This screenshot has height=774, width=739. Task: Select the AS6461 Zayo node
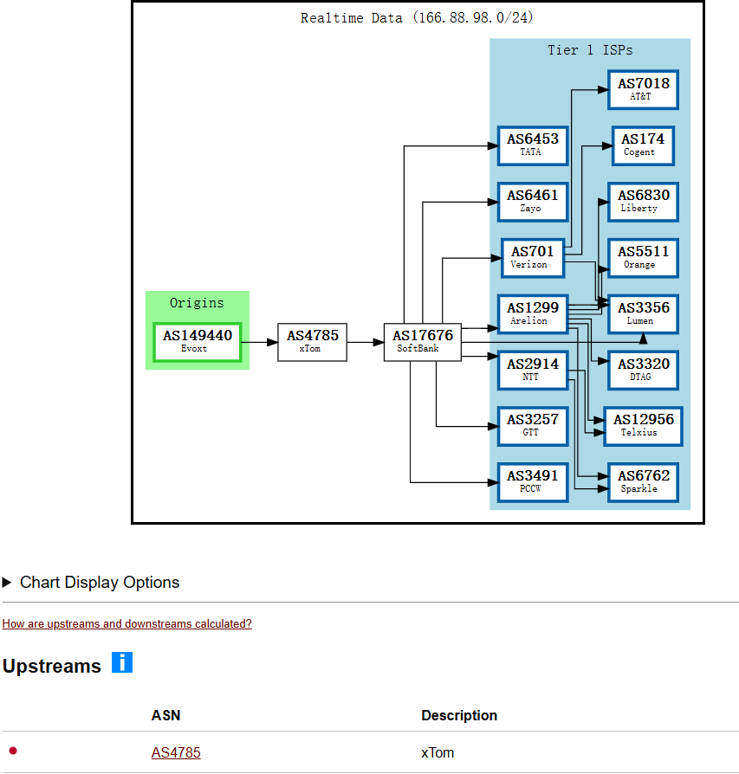click(x=533, y=202)
